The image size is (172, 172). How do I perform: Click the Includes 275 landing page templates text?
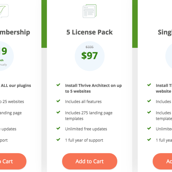[89, 116]
